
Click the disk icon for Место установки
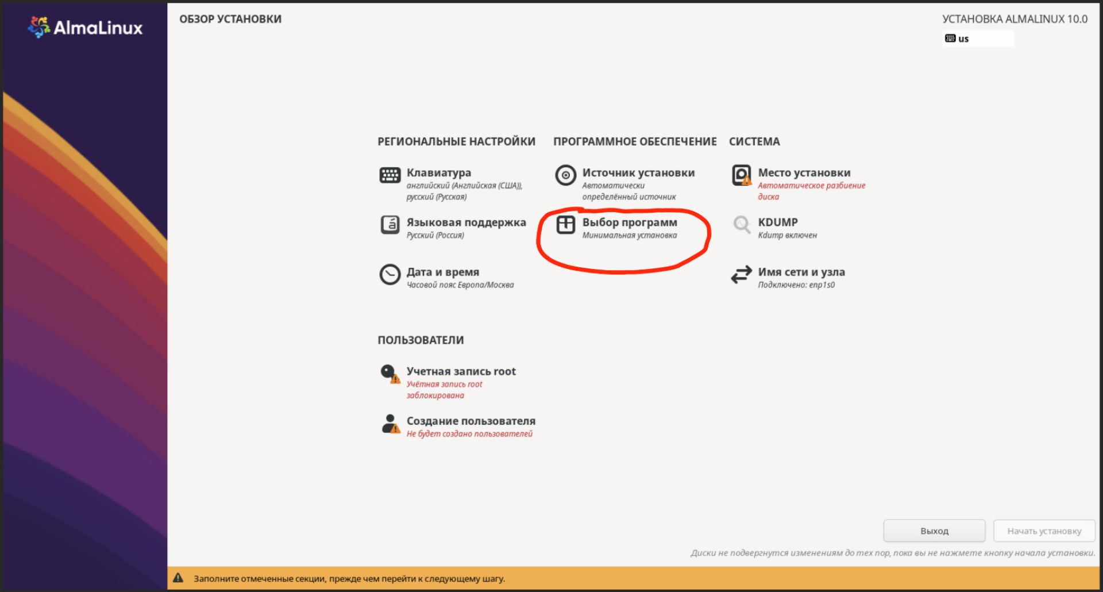[x=741, y=175]
